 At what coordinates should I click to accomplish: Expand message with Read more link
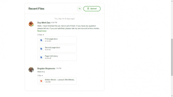42,31
